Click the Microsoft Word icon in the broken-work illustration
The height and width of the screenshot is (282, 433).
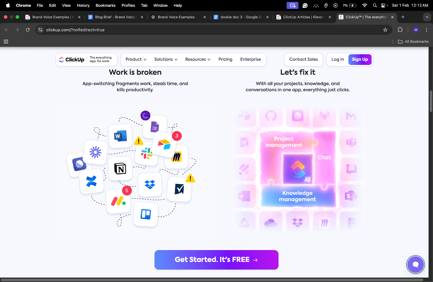pos(120,136)
